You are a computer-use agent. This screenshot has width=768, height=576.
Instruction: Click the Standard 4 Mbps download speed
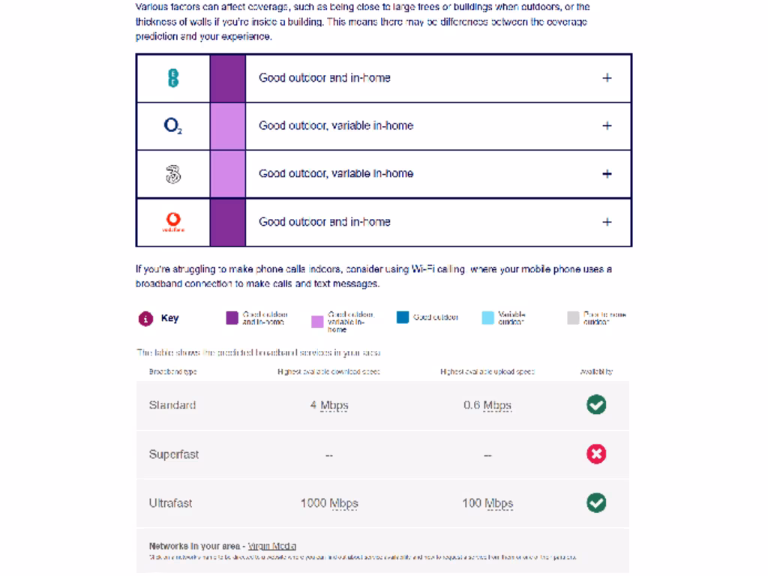329,405
